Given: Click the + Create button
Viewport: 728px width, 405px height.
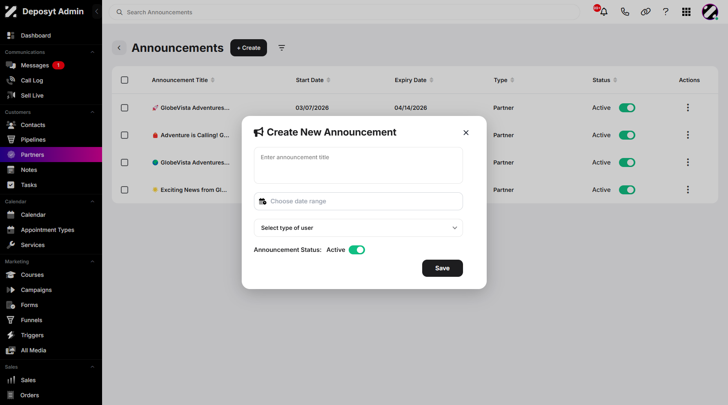Looking at the screenshot, I should 249,48.
